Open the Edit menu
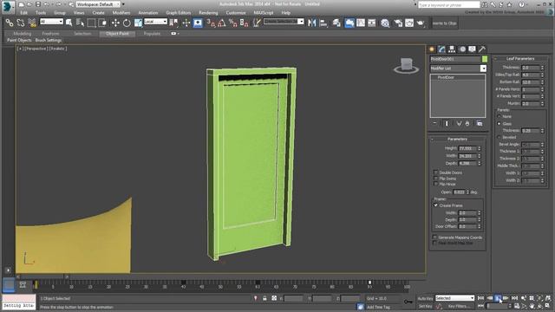Image resolution: width=555 pixels, height=312 pixels. point(23,13)
